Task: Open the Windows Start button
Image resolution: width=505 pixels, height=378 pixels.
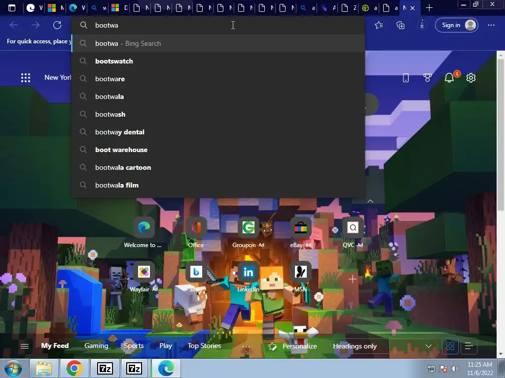Action: (13, 368)
